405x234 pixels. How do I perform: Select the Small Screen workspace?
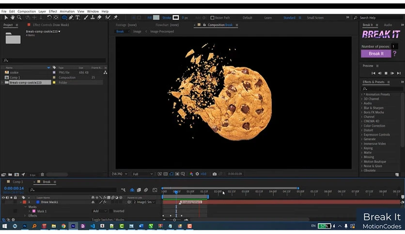point(315,18)
